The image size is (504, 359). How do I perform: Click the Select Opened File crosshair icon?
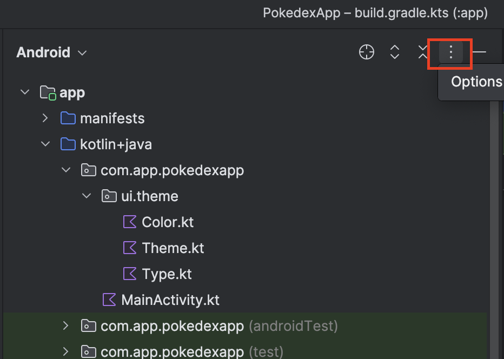tap(367, 52)
